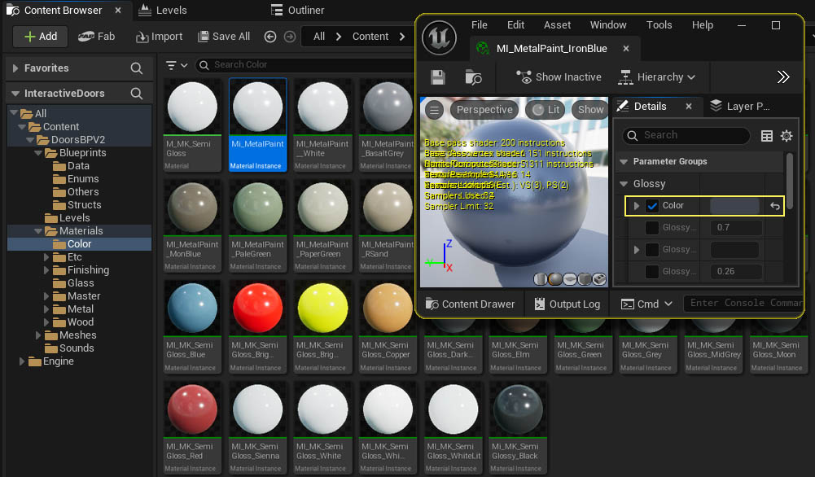
Task: Enable the Glossy checkbox with value 0.7
Action: click(x=652, y=228)
